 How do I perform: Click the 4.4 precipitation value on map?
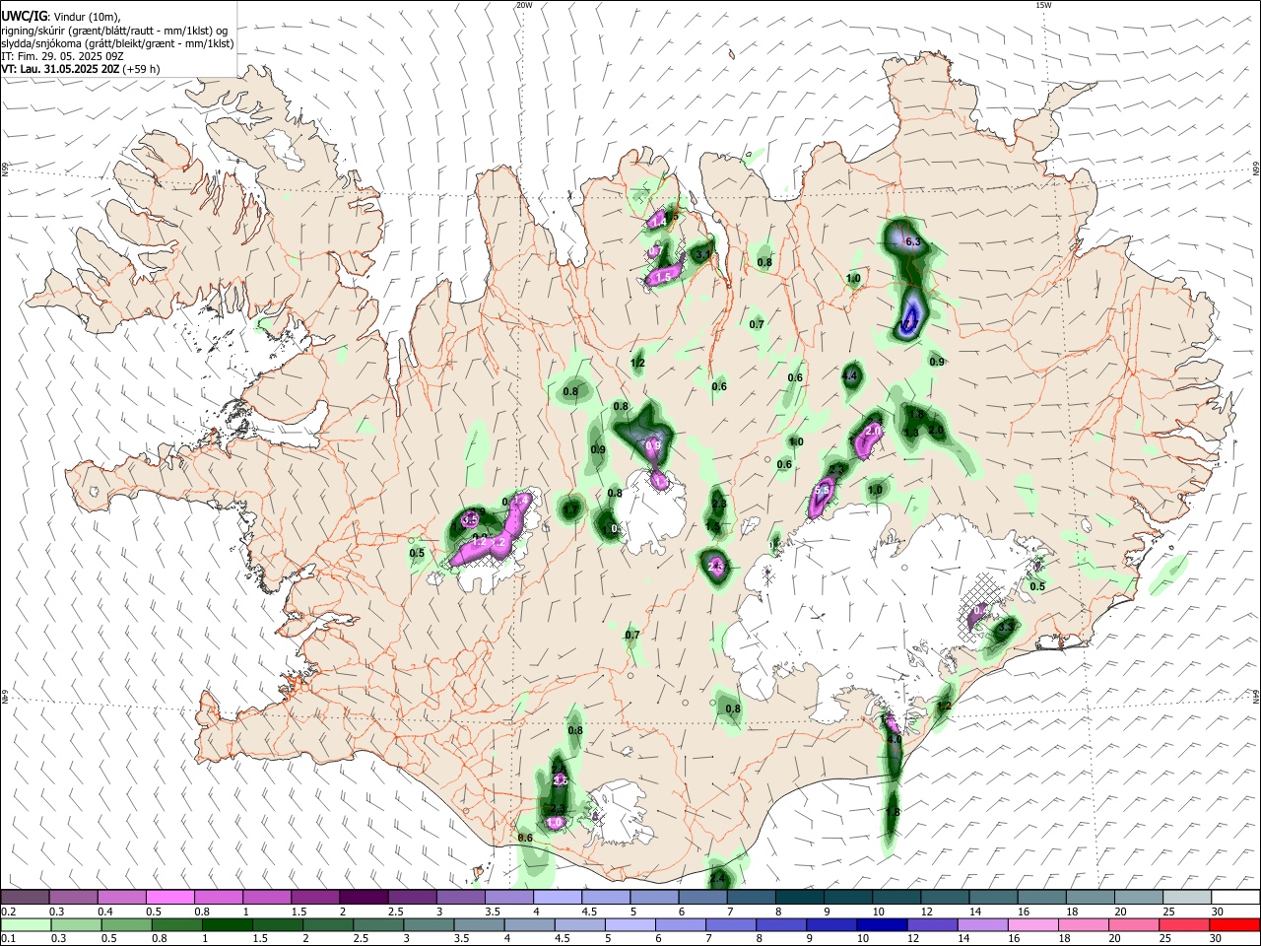click(850, 375)
